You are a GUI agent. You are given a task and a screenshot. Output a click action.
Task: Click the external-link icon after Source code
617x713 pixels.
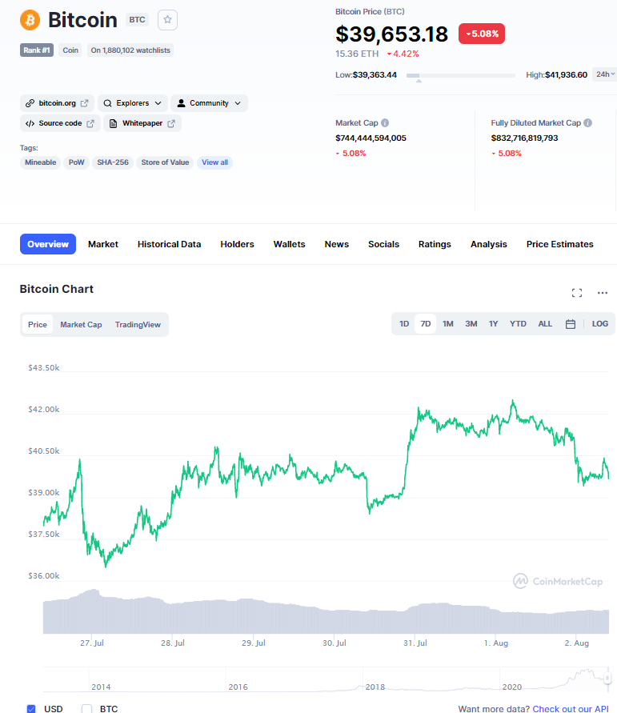(90, 123)
